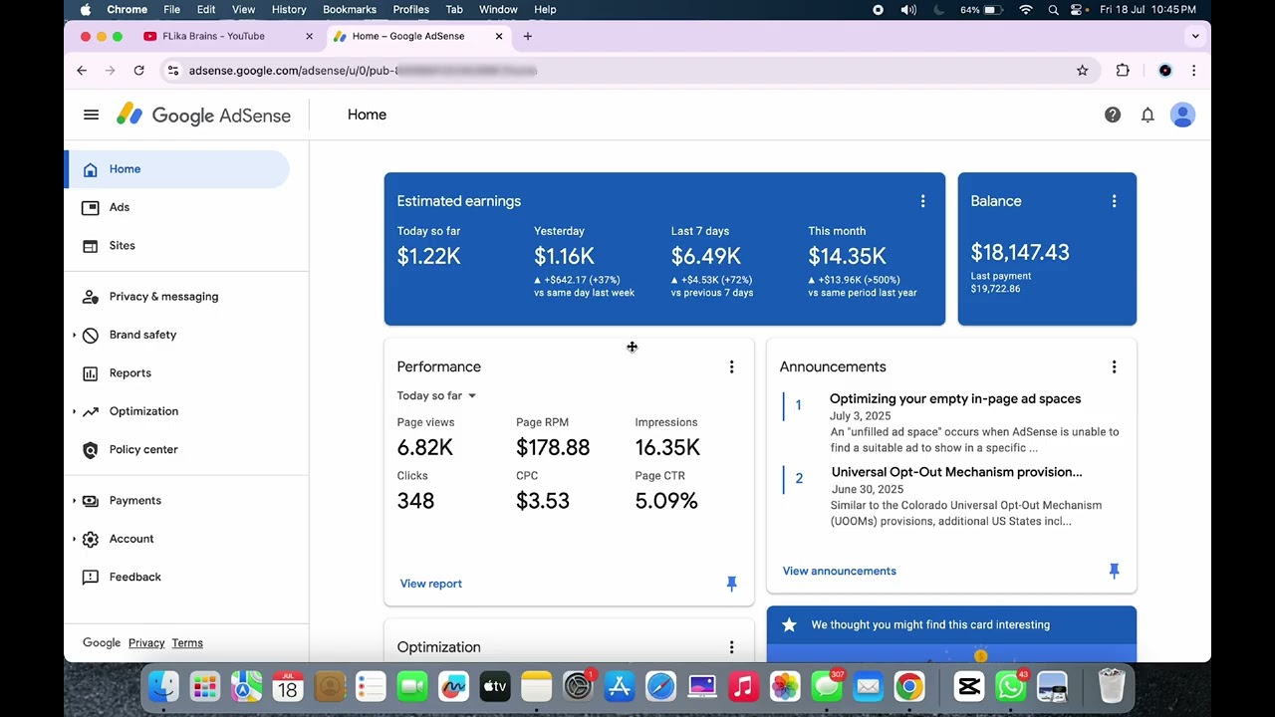The width and height of the screenshot is (1275, 717).
Task: Open the Today so far period dropdown
Action: click(x=436, y=395)
